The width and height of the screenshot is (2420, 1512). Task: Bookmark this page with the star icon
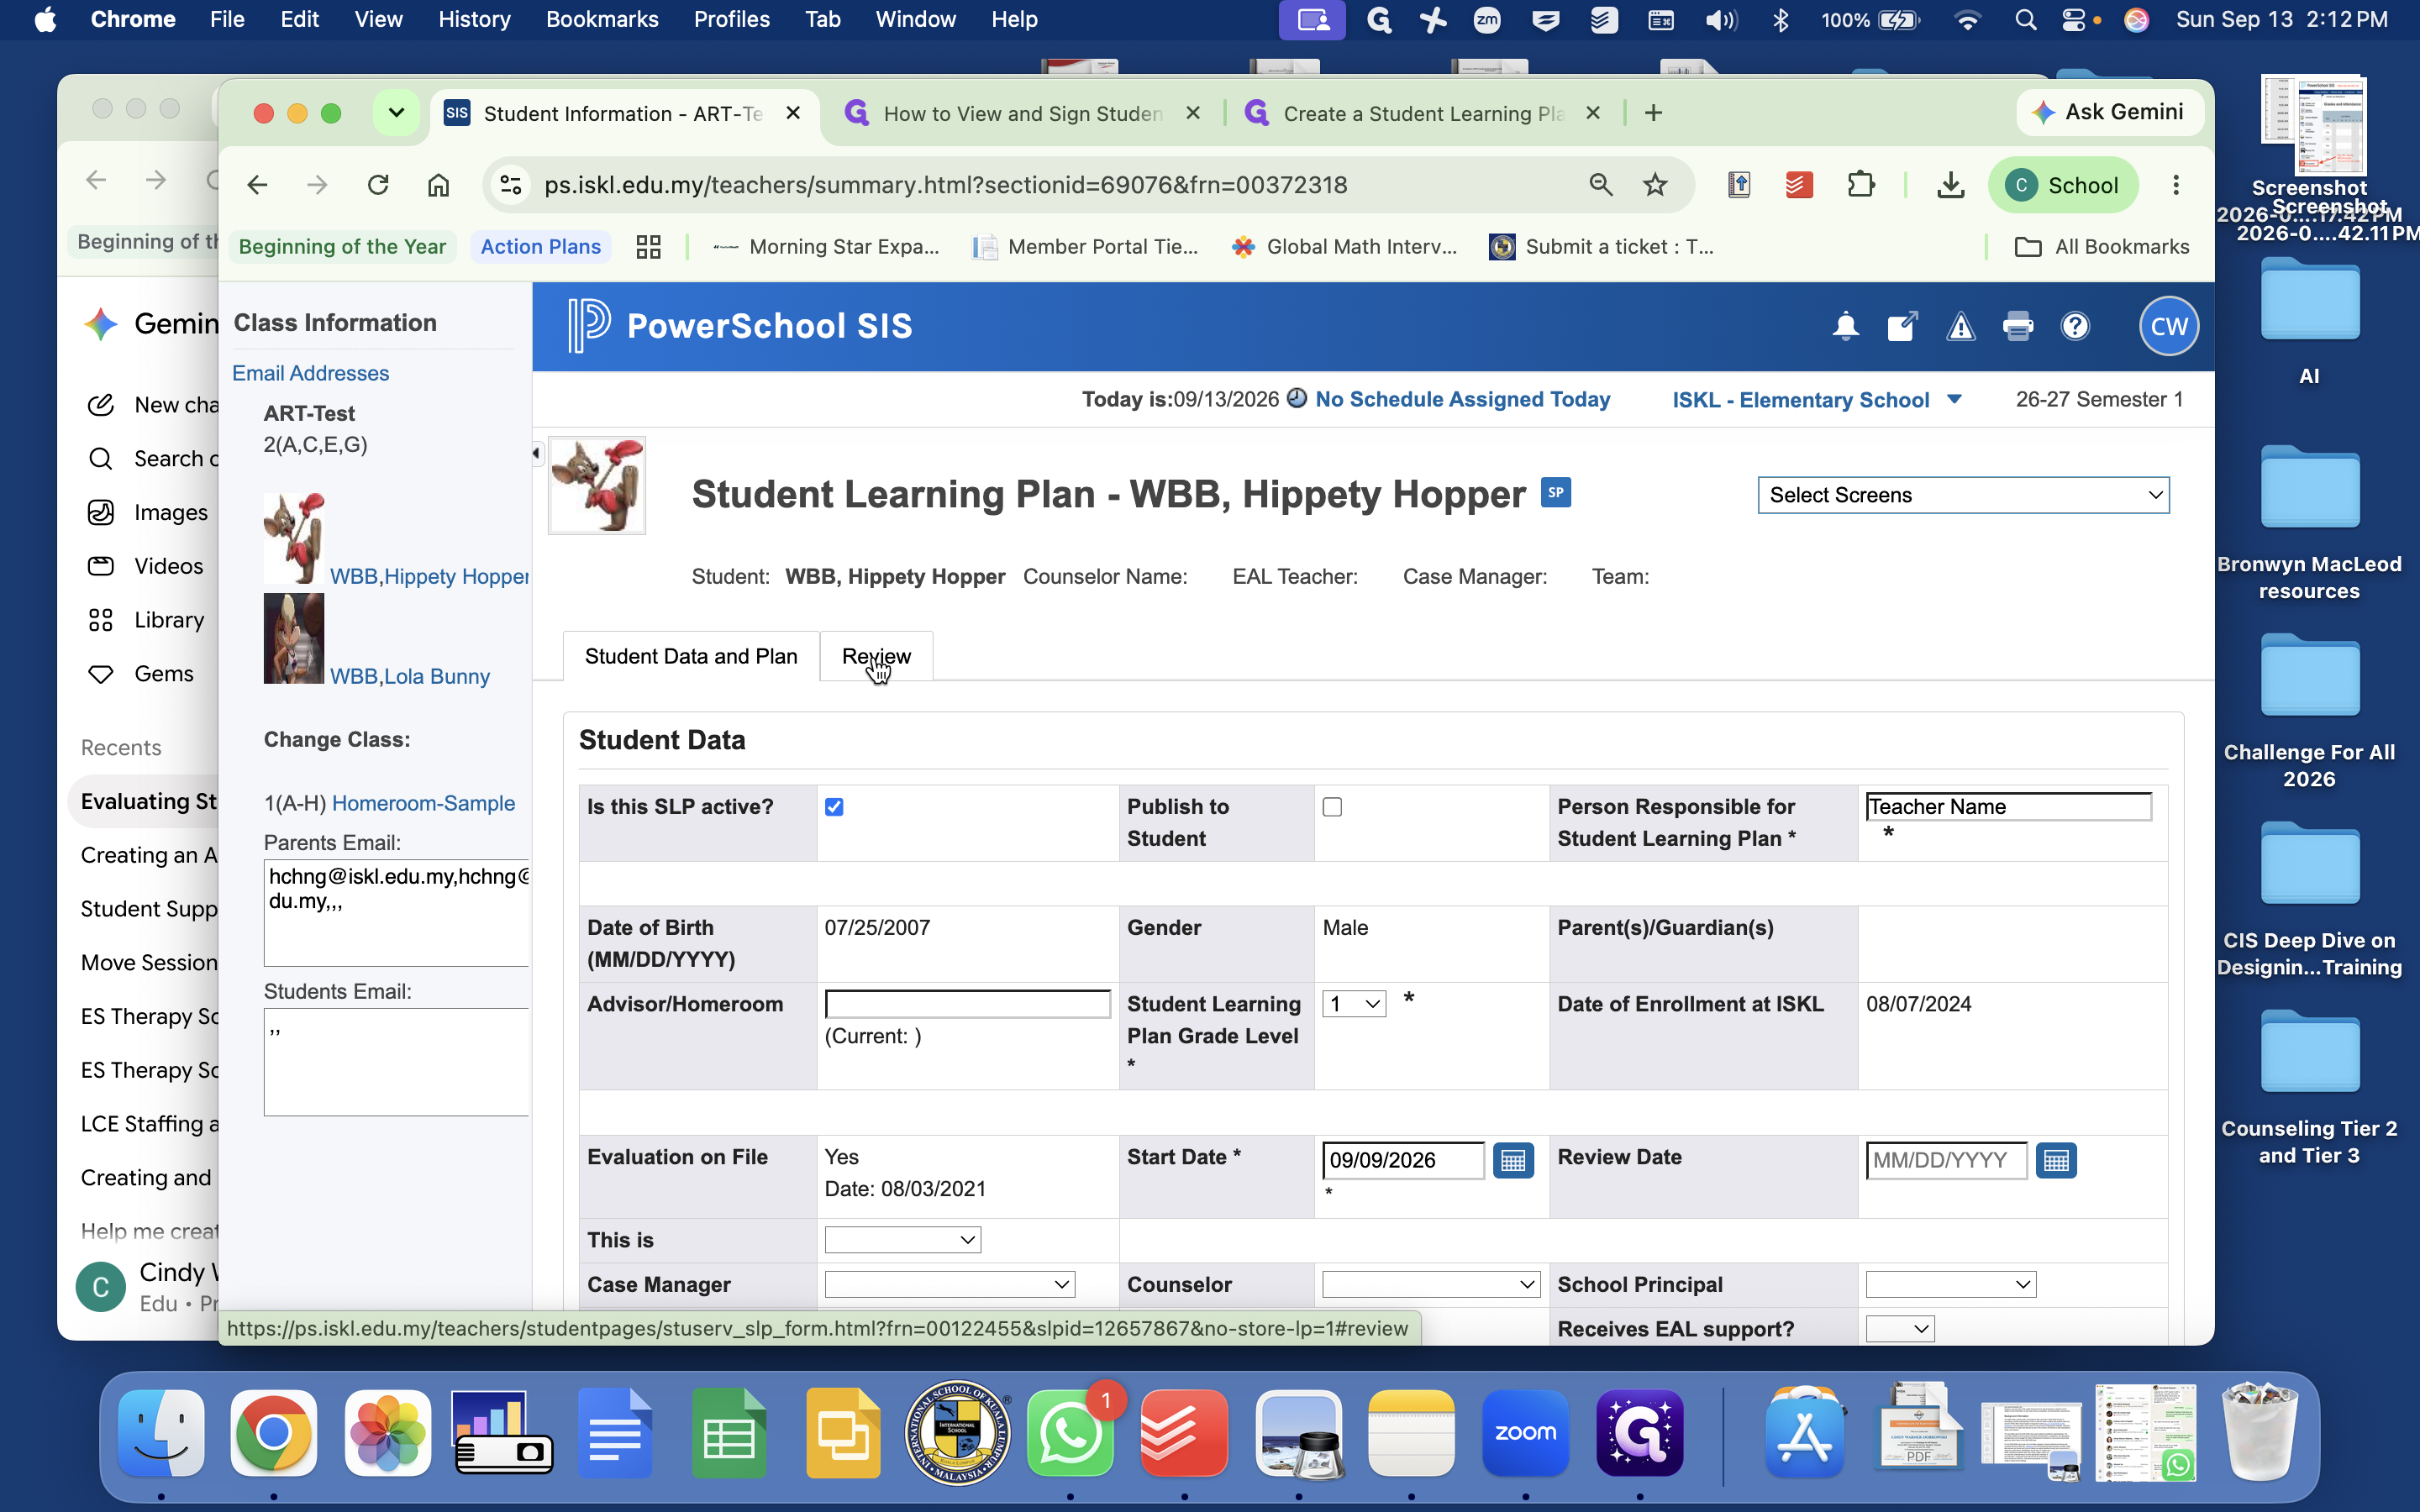coord(1655,185)
